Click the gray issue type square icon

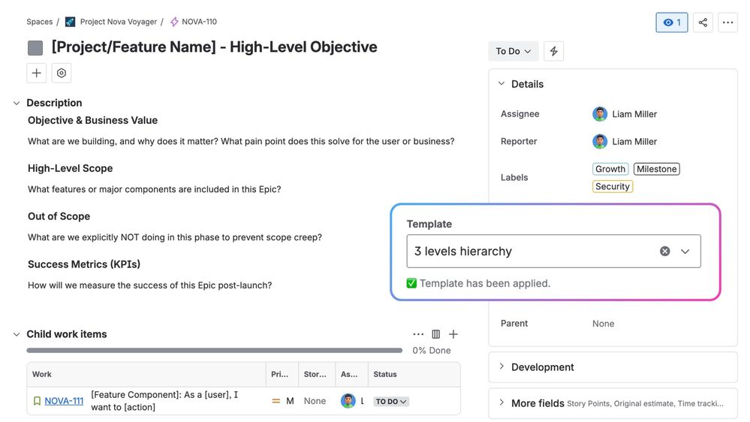[35, 48]
